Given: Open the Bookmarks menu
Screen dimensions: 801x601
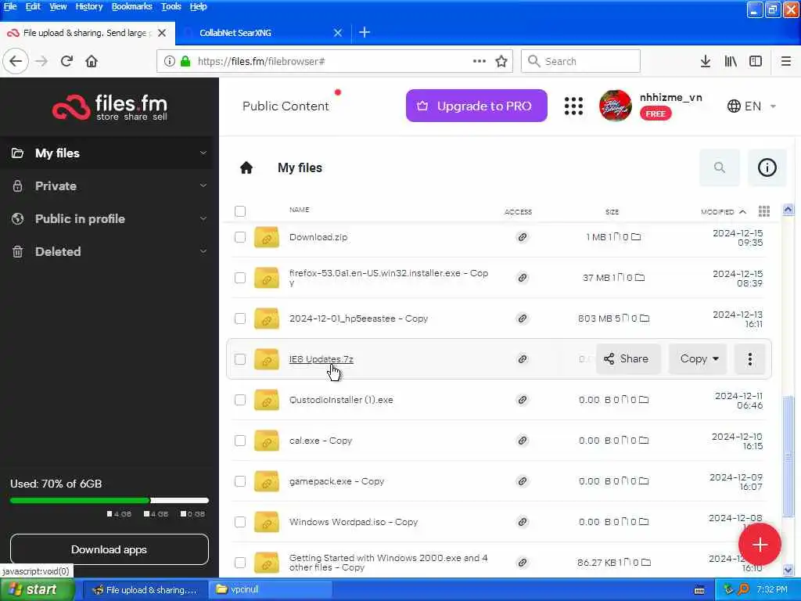Looking at the screenshot, I should pyautogui.click(x=131, y=6).
